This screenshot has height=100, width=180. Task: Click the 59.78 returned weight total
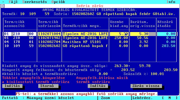coord(145,66)
